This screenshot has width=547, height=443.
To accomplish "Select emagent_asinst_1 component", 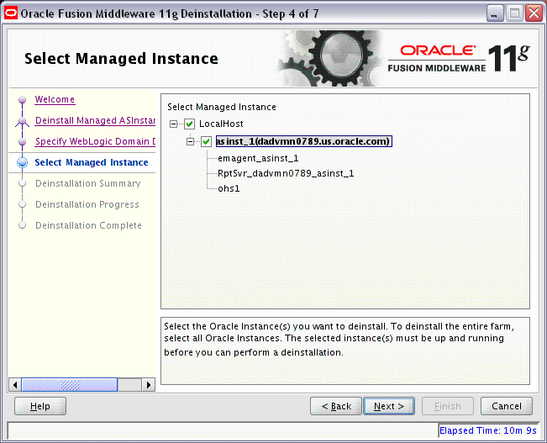I will [x=258, y=159].
